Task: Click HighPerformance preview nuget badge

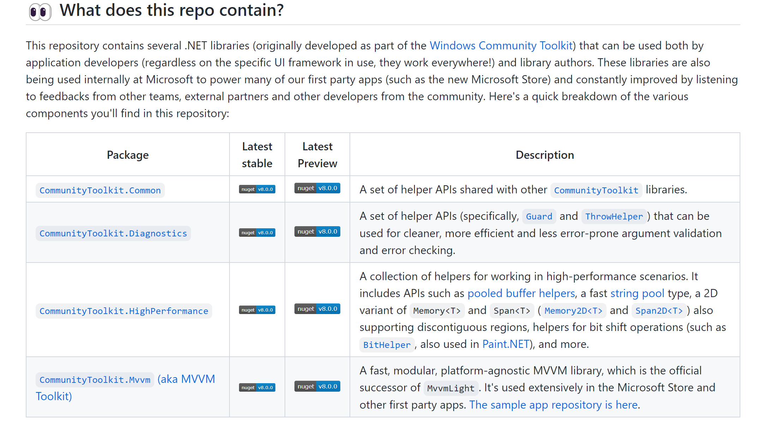Action: point(317,309)
